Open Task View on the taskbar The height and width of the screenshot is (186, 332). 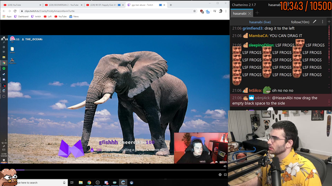pyautogui.click(x=72, y=182)
